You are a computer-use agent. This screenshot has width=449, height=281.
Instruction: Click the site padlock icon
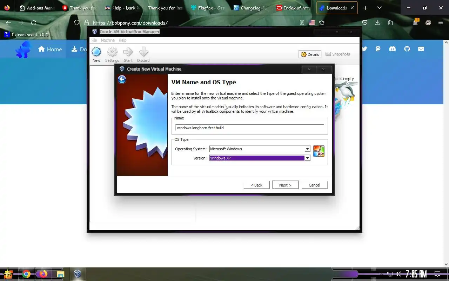[86, 23]
